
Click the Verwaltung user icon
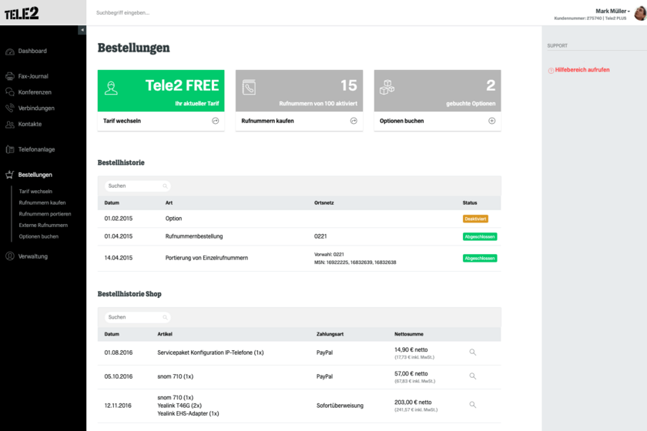tap(10, 256)
